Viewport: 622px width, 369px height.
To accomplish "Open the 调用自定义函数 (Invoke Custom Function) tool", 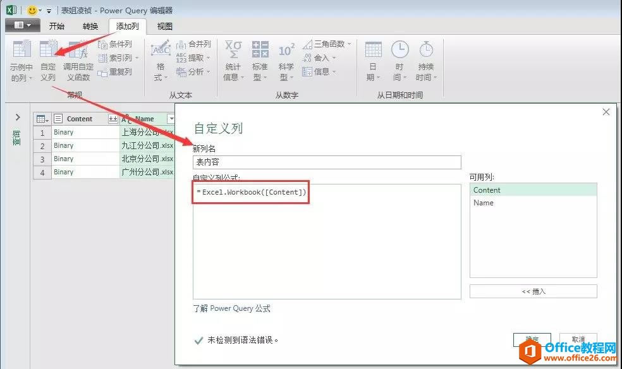I will coord(77,60).
